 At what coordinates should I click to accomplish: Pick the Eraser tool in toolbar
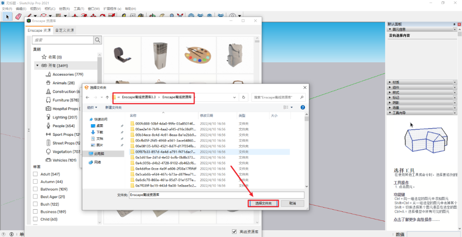click(18, 17)
